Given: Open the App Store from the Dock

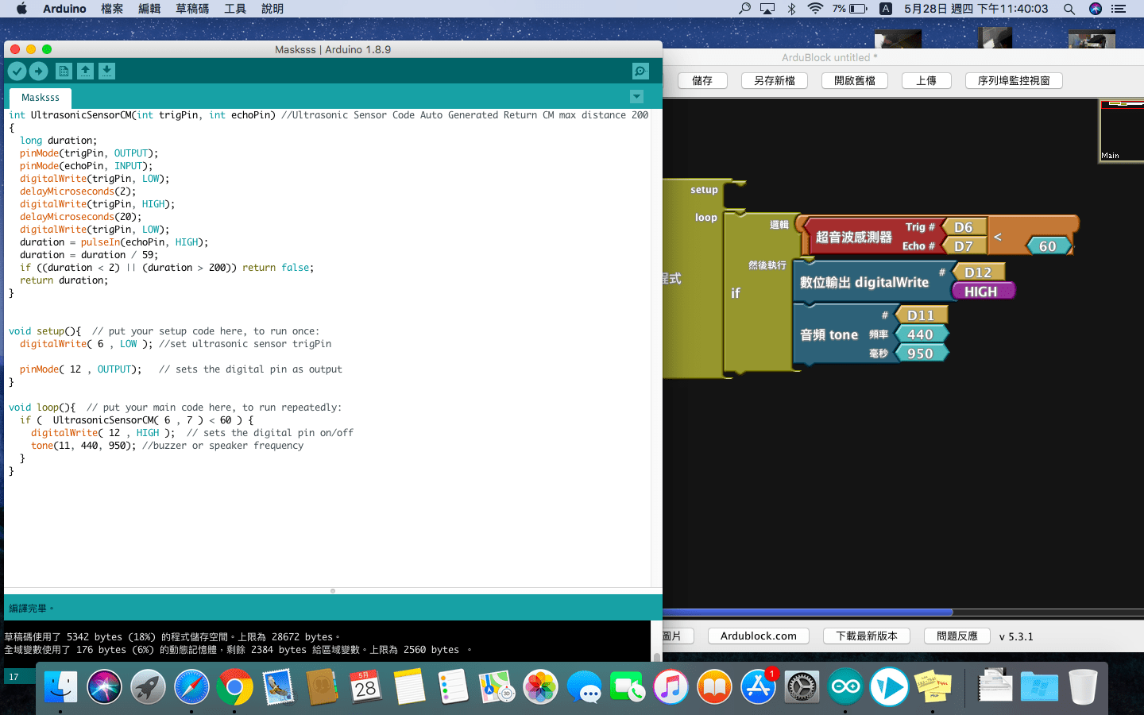Looking at the screenshot, I should (758, 686).
